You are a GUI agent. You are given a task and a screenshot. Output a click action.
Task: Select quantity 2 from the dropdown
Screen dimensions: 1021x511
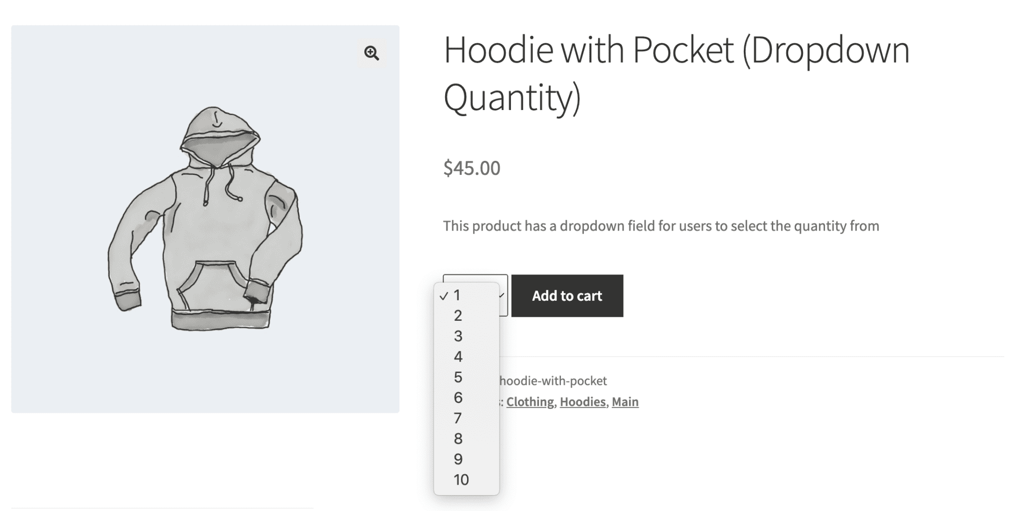pos(457,316)
